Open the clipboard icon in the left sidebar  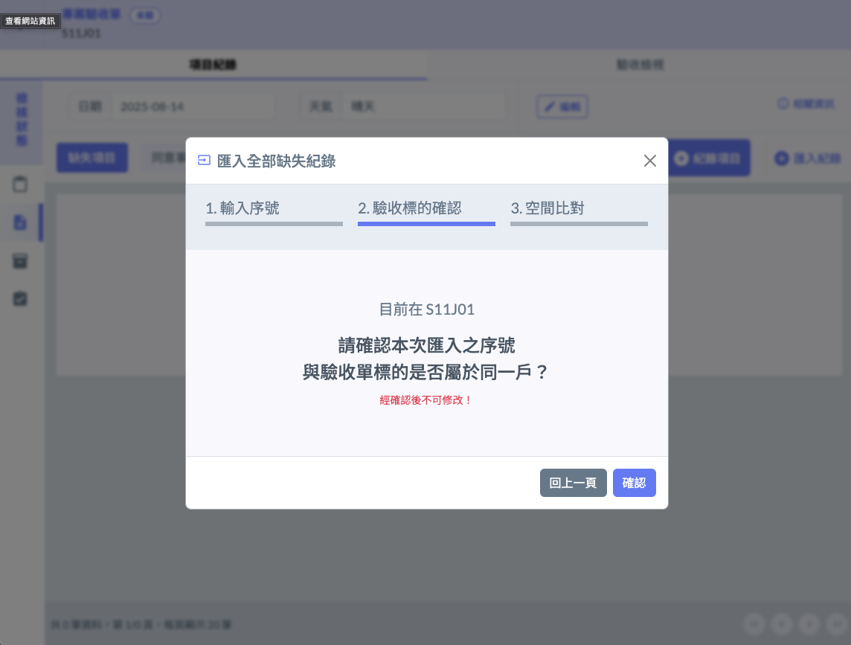point(21,184)
